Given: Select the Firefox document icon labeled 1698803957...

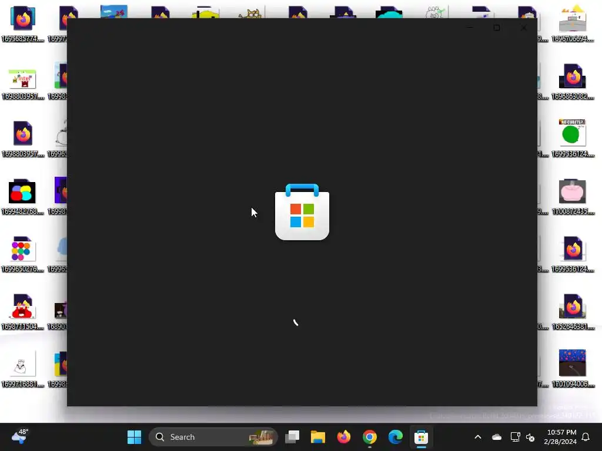Looking at the screenshot, I should (23, 139).
